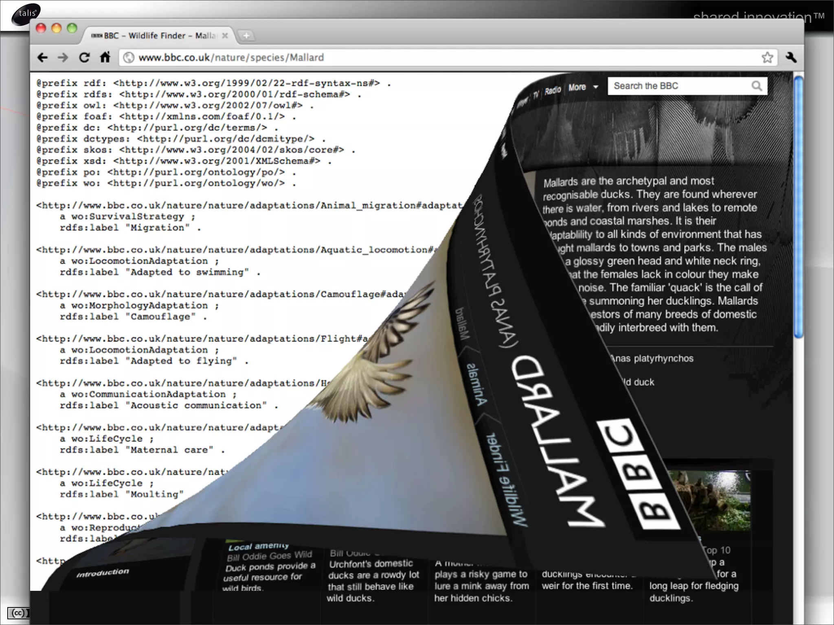
Task: Click the blue vertical scrollbar thumb
Action: pyautogui.click(x=799, y=207)
